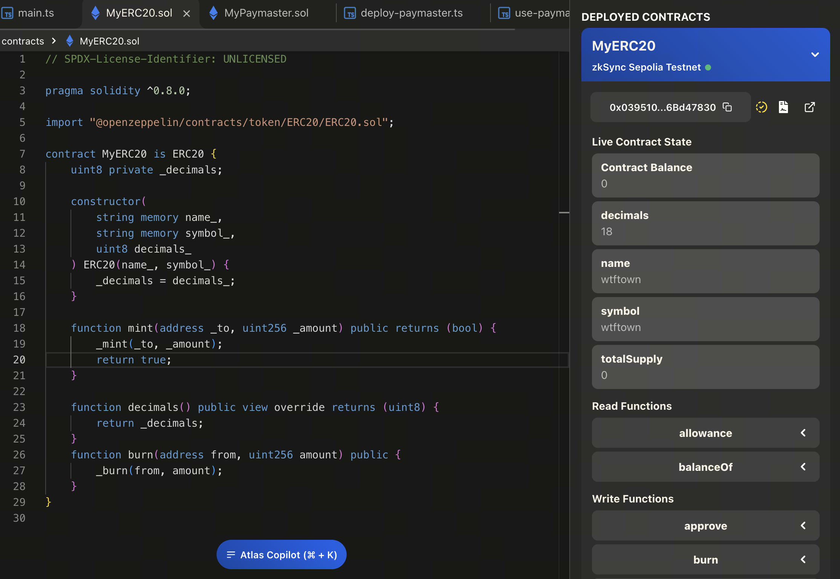Click the function burn declaration line
This screenshot has height=579, width=840.
236,455
